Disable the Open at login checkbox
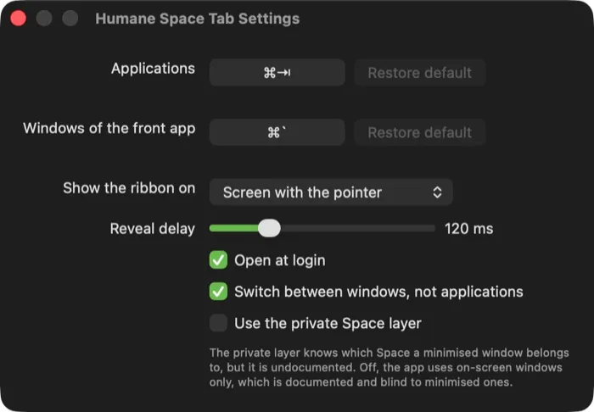 218,260
